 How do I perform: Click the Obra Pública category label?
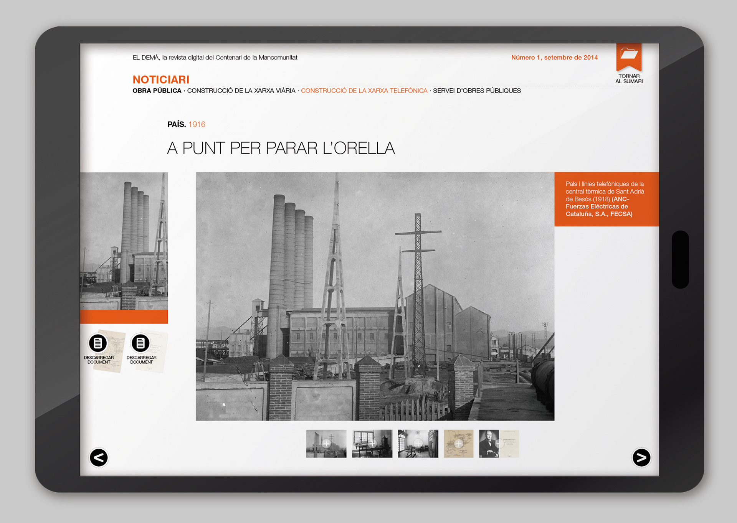point(157,91)
